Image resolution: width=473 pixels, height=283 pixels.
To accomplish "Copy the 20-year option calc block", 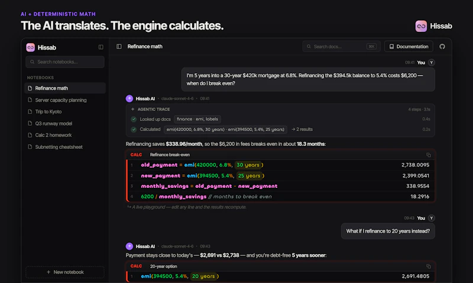I will coord(428,266).
